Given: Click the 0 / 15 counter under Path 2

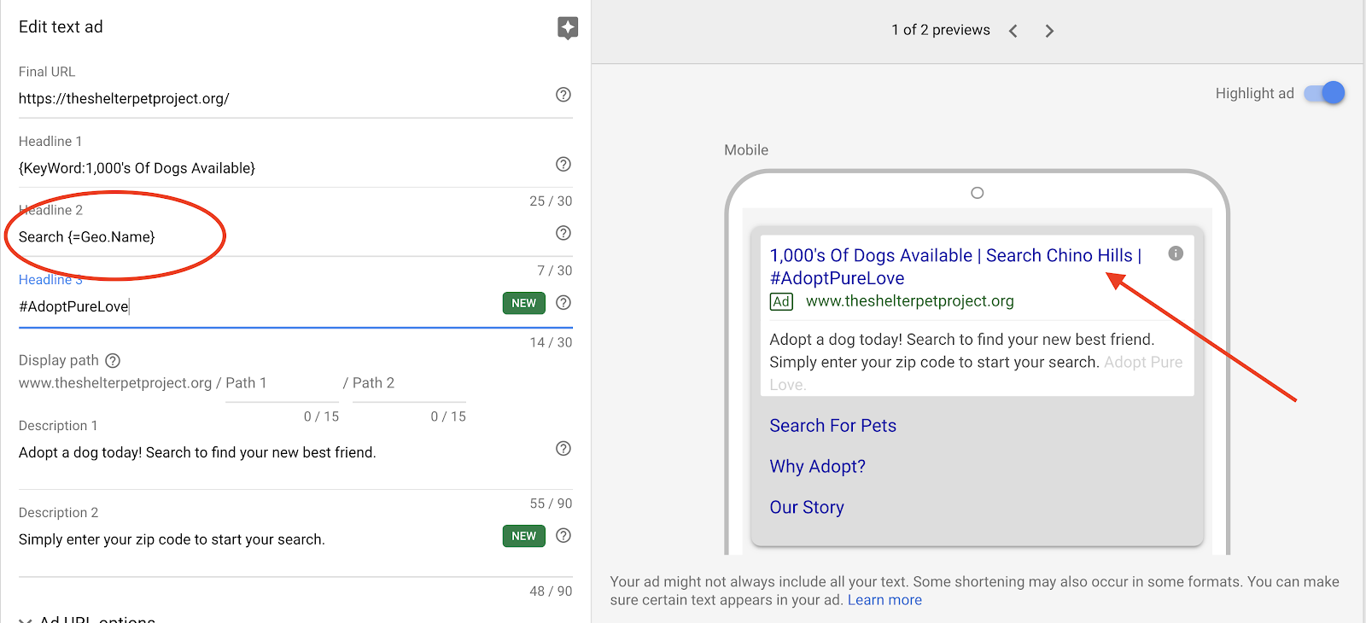Looking at the screenshot, I should pyautogui.click(x=448, y=416).
